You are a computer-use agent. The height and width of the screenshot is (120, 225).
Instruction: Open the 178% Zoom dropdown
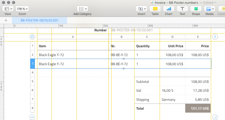coord(22,9)
